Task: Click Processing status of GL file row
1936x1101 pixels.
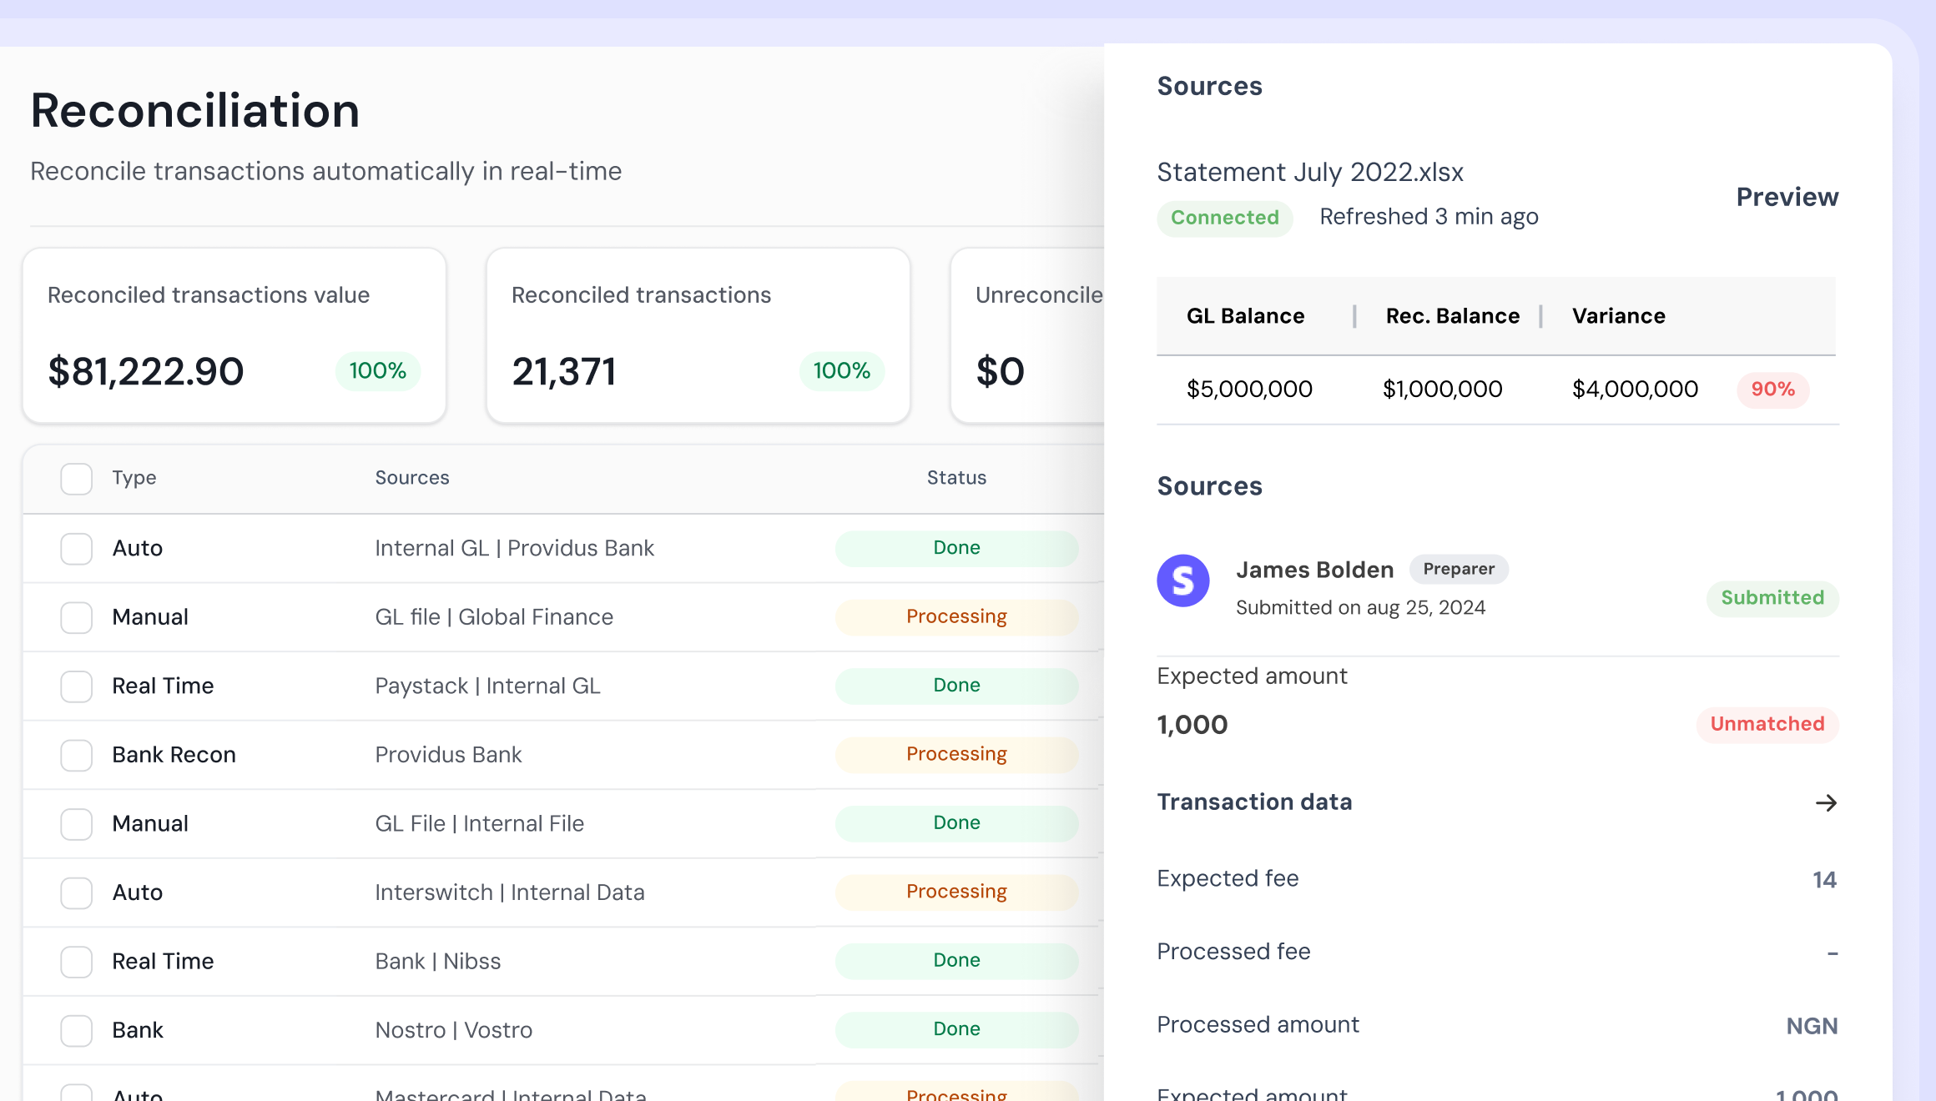Action: point(956,617)
